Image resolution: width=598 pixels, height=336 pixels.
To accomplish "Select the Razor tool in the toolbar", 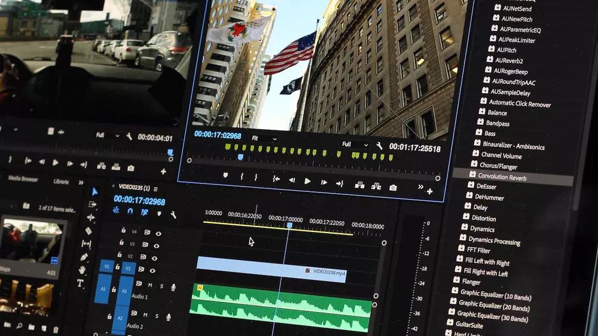I will point(89,231).
